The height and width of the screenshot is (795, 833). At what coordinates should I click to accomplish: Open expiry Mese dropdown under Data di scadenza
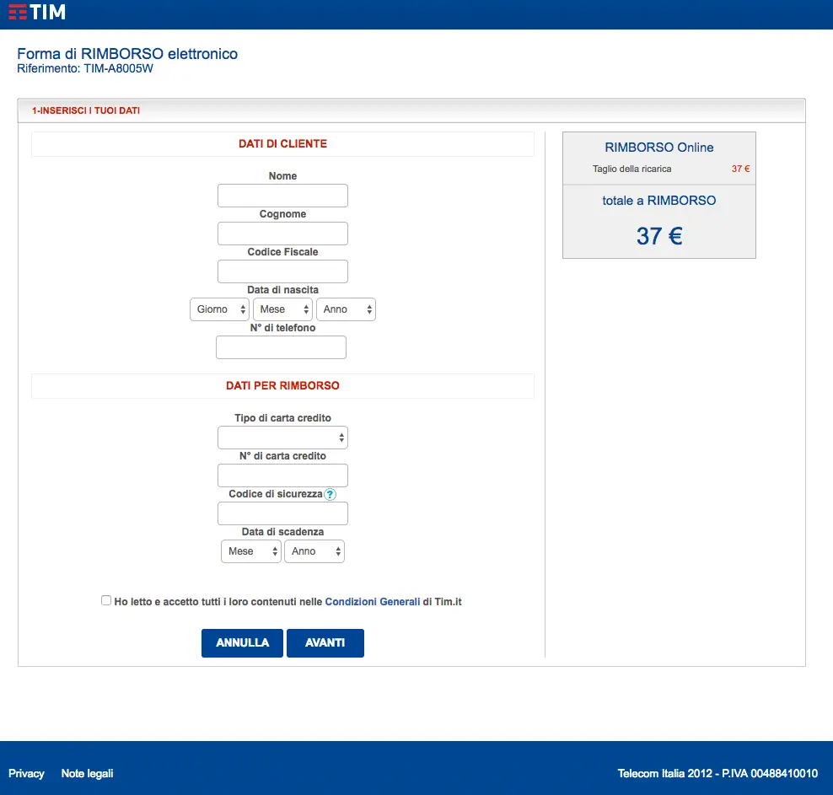pyautogui.click(x=250, y=551)
